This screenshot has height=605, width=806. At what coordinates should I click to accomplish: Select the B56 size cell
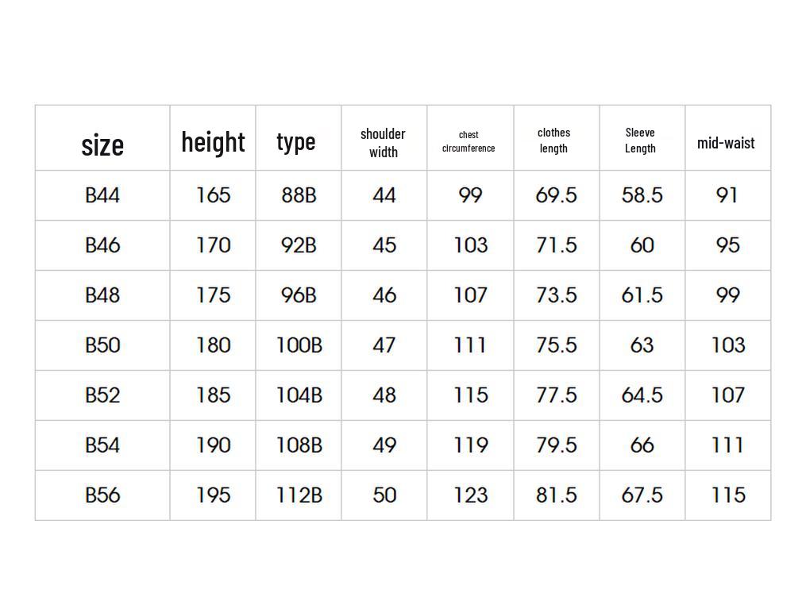[102, 495]
